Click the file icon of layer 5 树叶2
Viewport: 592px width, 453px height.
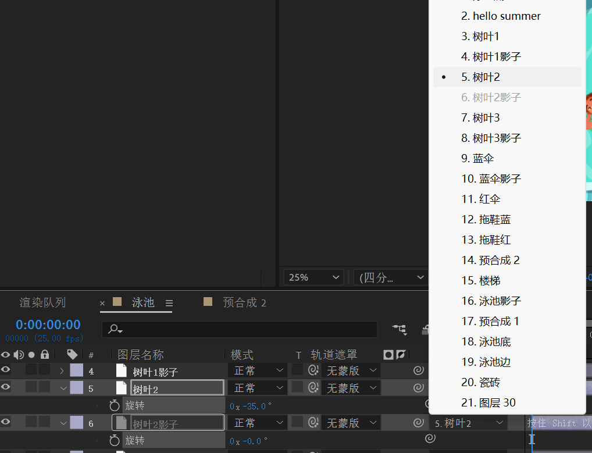[x=121, y=388]
